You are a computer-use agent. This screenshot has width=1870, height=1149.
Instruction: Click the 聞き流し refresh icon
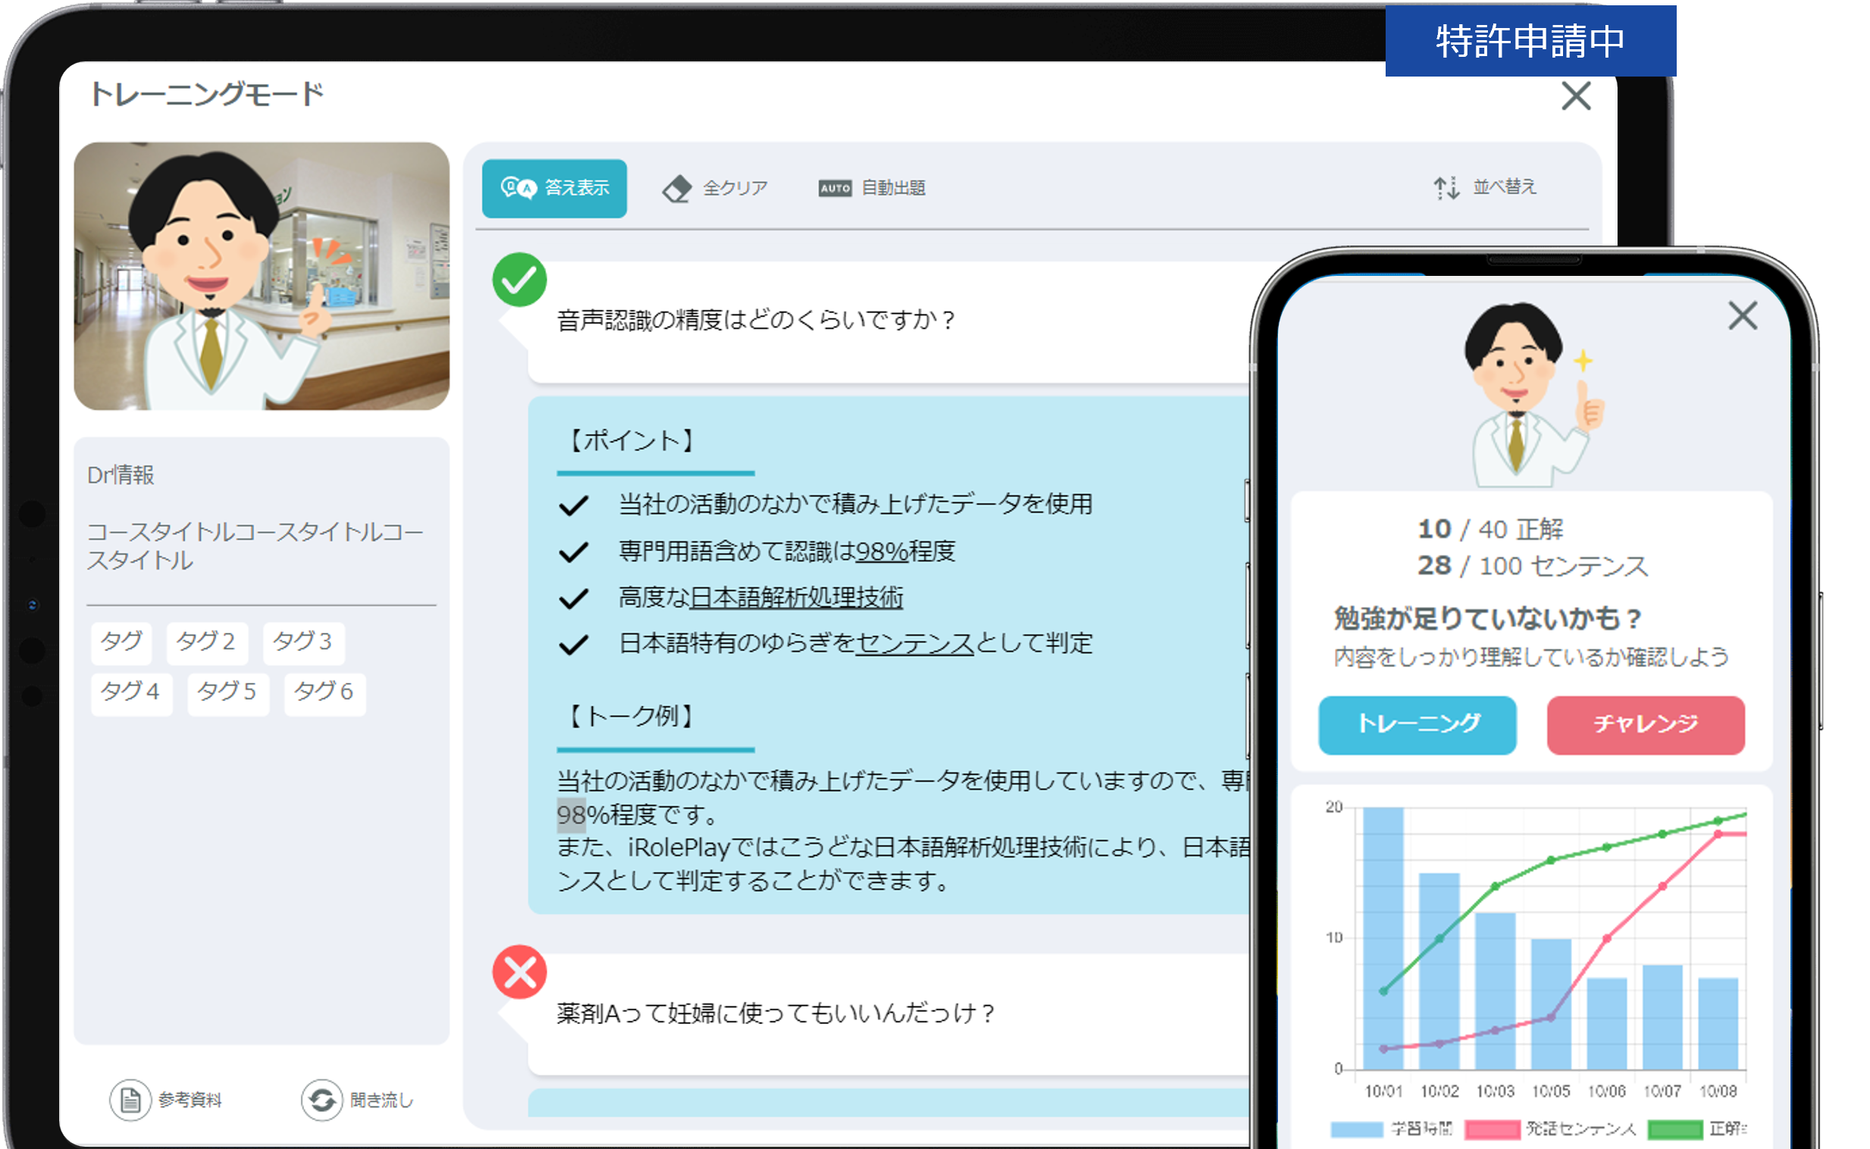[x=321, y=1099]
